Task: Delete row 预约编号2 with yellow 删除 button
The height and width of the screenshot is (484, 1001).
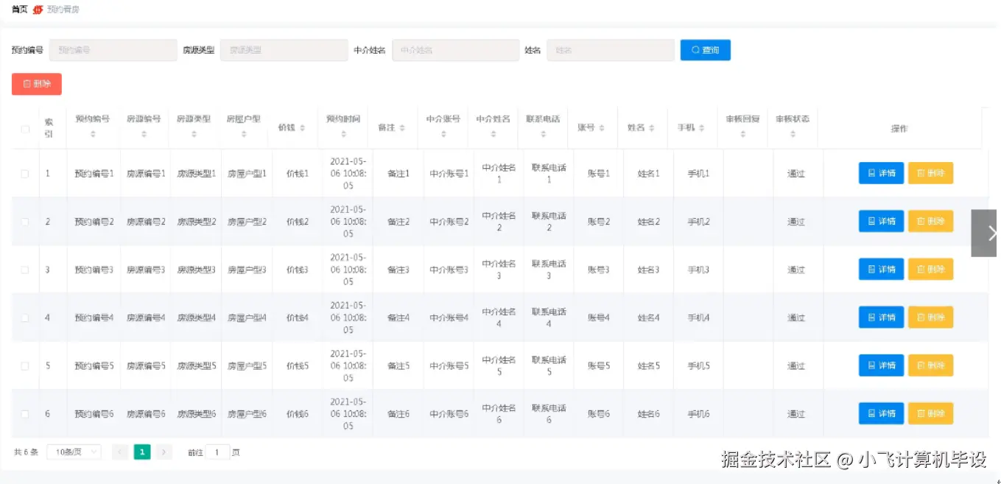Action: [930, 221]
